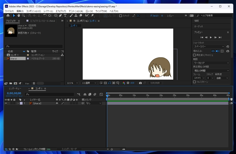
Task: Select the Clone Stamp tool
Action: pos(76,16)
